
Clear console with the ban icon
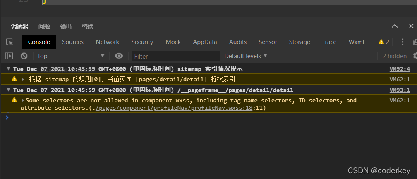(24, 56)
